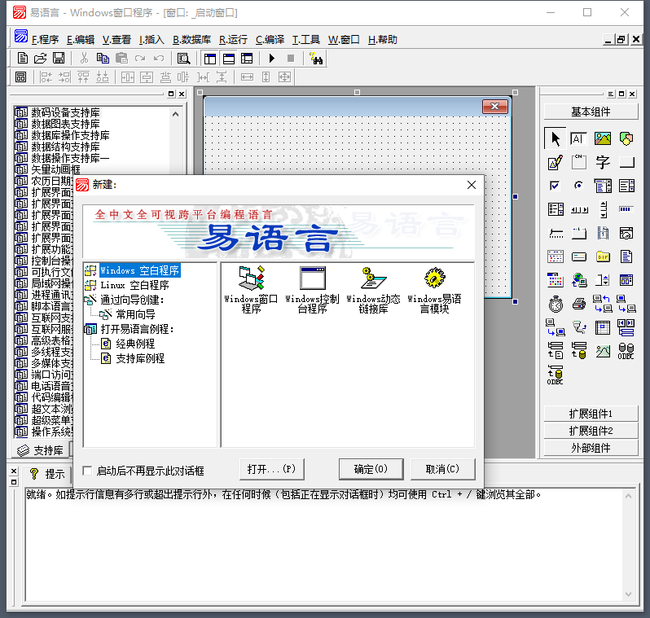This screenshot has width=650, height=618.
Task: Choose Windows易语言模块 project icon
Action: (x=434, y=289)
